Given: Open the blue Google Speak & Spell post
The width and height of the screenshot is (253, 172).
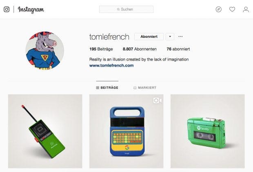Looking at the screenshot, I should tap(126, 131).
